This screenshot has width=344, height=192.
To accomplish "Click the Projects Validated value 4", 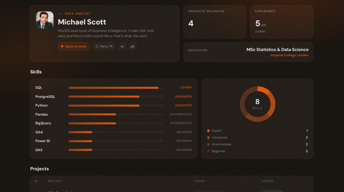I will [191, 23].
